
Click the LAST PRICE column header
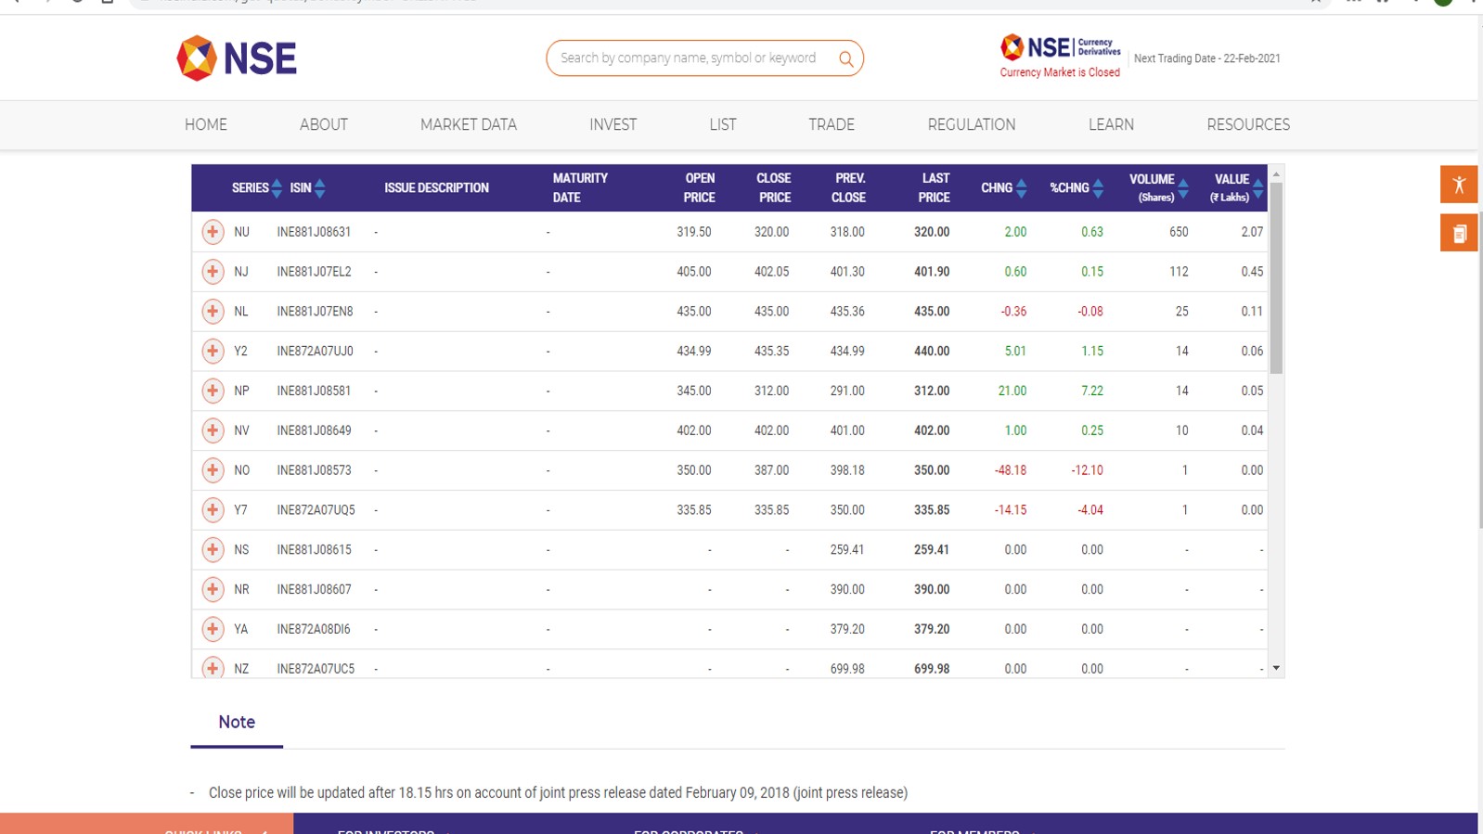(x=935, y=187)
